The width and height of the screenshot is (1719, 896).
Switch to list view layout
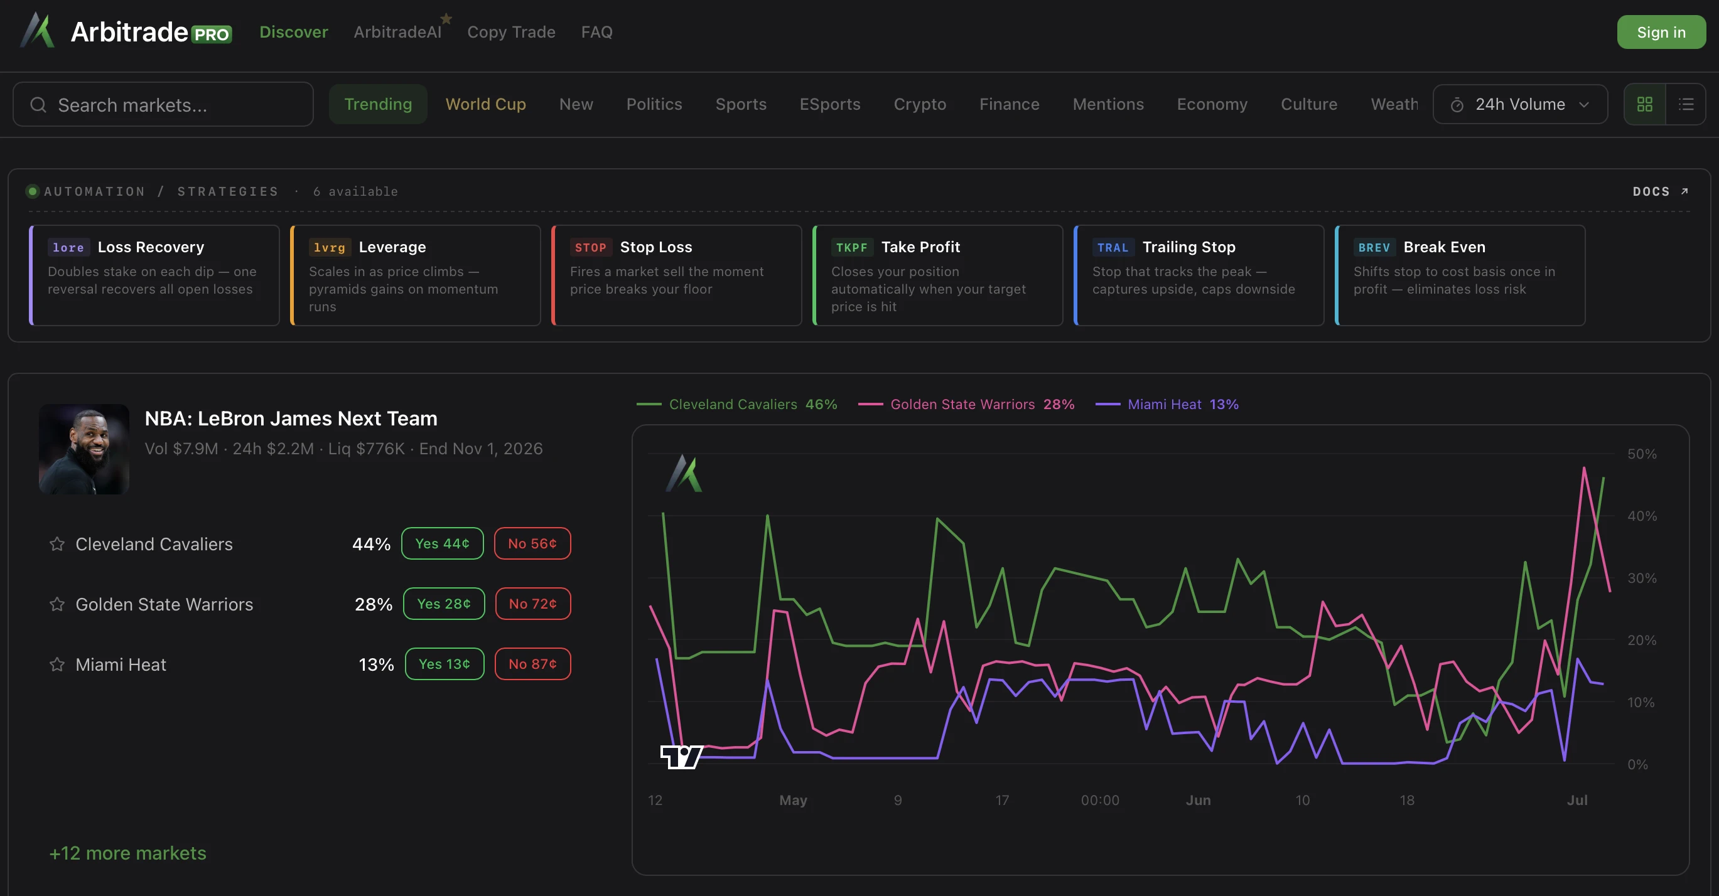1686,104
